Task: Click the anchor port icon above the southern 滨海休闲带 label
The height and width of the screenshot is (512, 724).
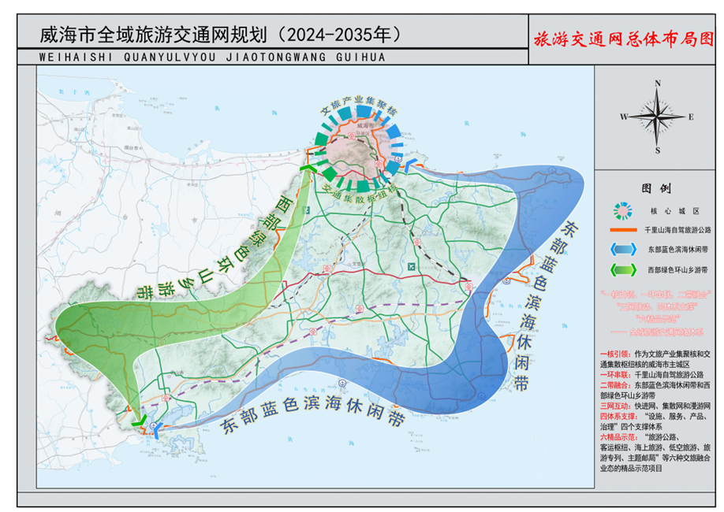Action: [342, 383]
